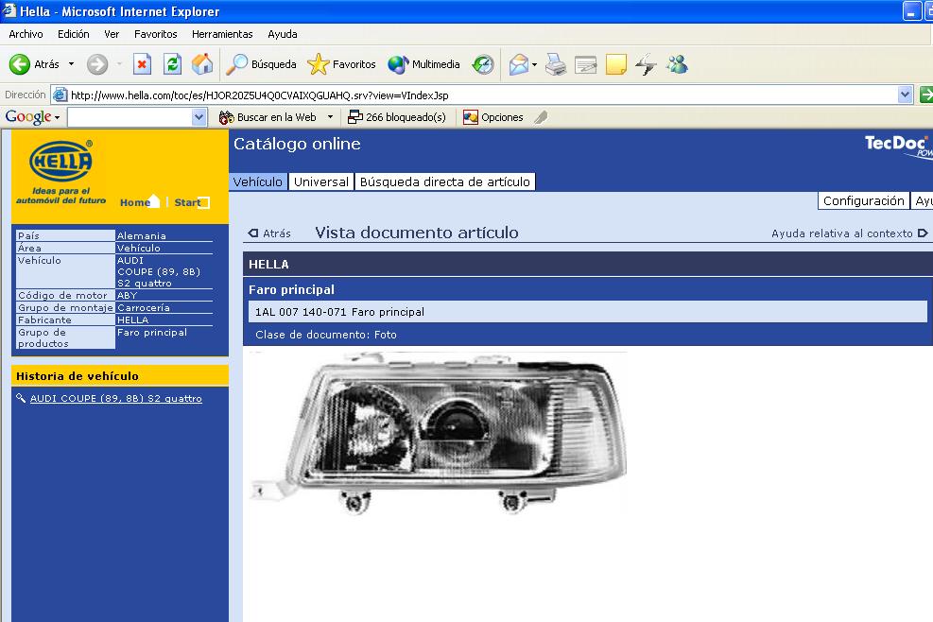Click Buscar en la Web button
This screenshot has height=622, width=933.
tap(268, 117)
